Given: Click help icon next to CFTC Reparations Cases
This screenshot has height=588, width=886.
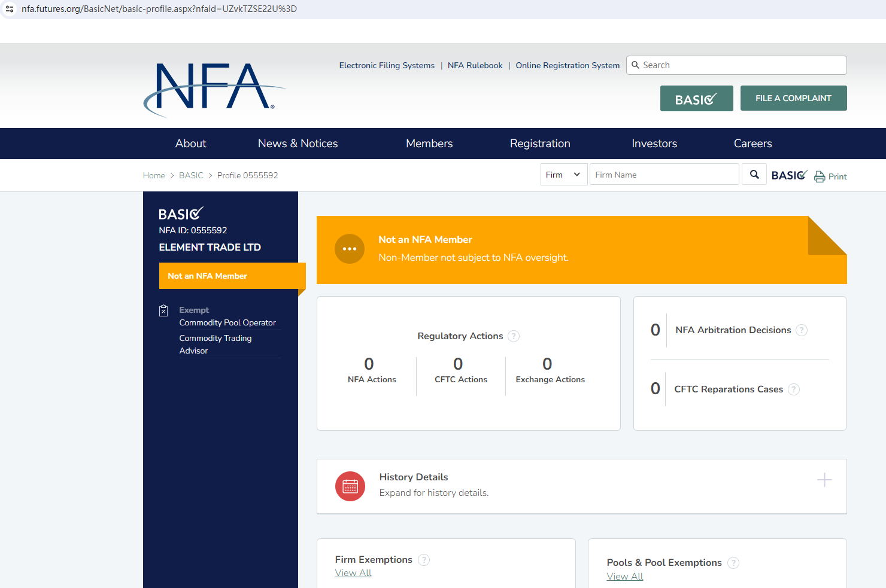Looking at the screenshot, I should pos(794,389).
